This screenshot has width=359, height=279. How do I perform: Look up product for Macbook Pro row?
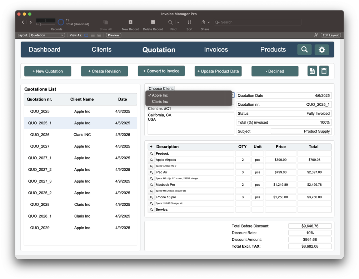click(x=151, y=185)
